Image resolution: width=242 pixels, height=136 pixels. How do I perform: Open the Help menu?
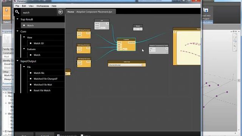point(54,6)
